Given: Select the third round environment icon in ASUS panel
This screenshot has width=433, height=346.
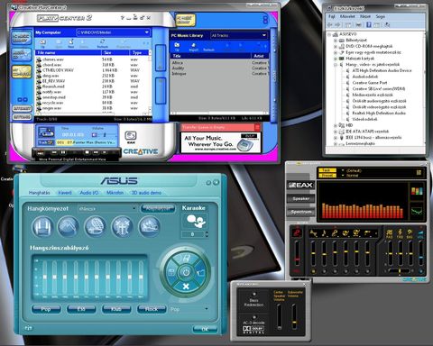Looking at the screenshot, I should [95, 227].
